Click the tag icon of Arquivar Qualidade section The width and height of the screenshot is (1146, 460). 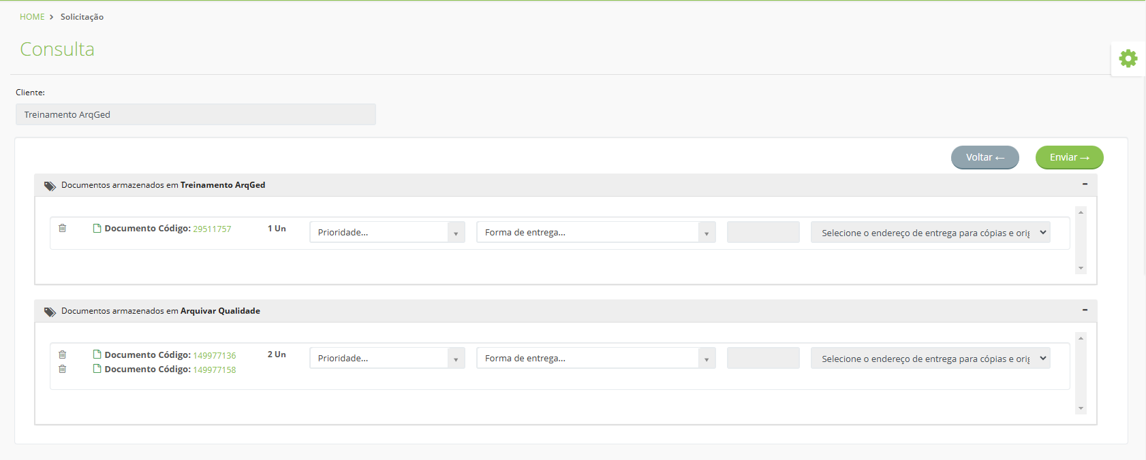point(50,312)
